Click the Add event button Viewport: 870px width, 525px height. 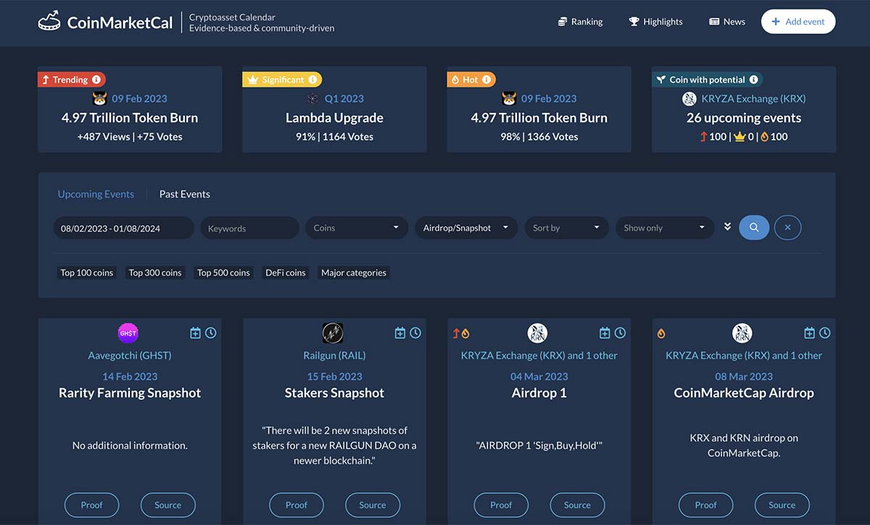[798, 22]
